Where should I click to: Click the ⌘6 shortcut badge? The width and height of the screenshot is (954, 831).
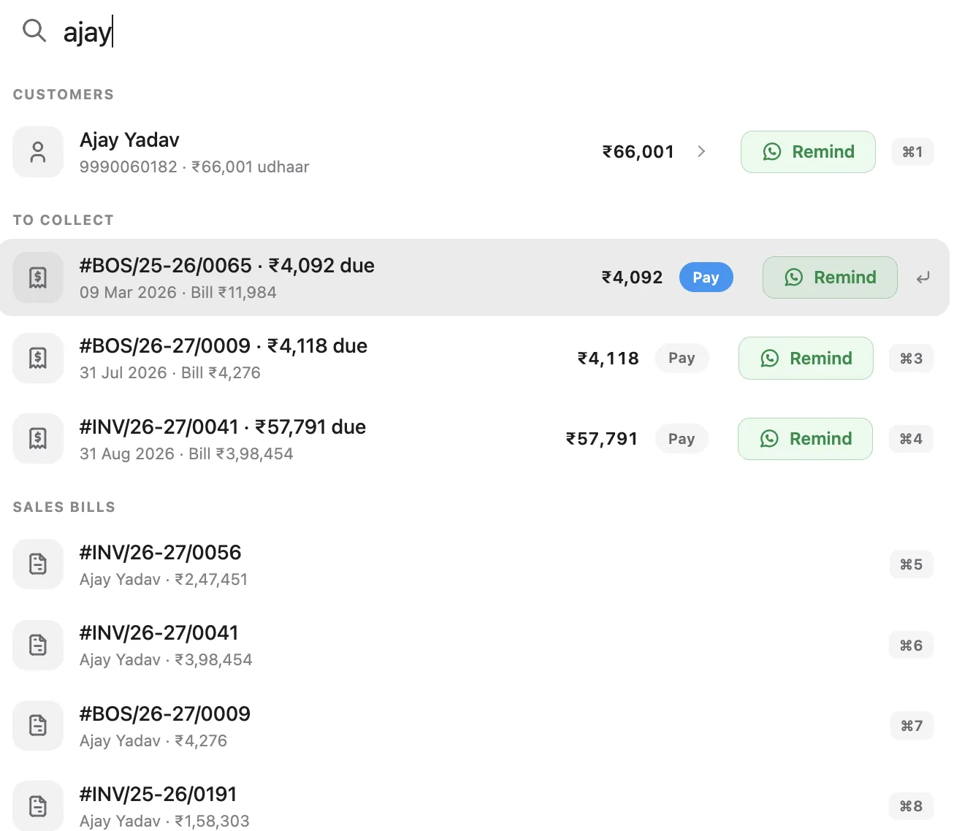[x=912, y=646]
